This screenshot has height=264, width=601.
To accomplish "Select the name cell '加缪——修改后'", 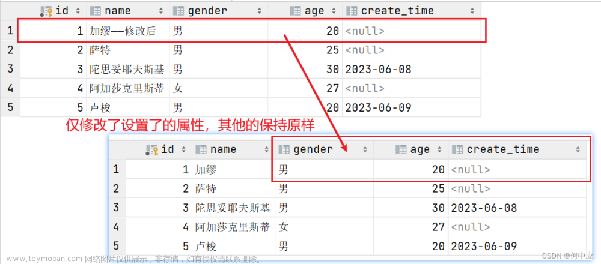I will (x=128, y=31).
